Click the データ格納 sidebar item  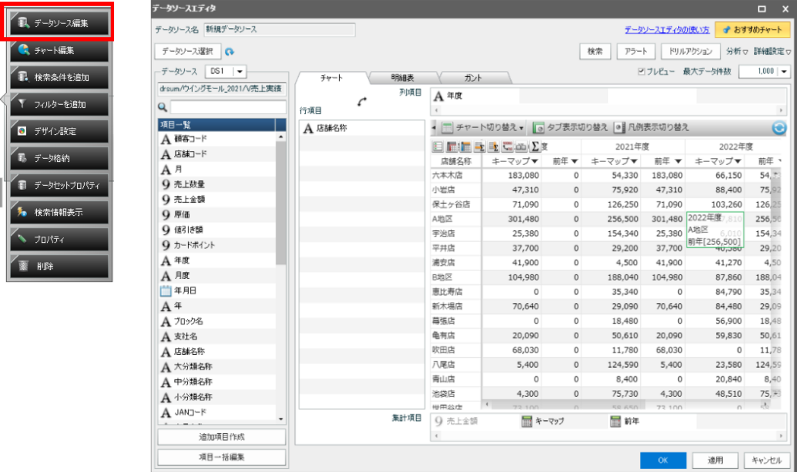pos(59,158)
